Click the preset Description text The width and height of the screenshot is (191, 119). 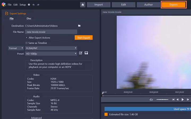tap(55, 65)
